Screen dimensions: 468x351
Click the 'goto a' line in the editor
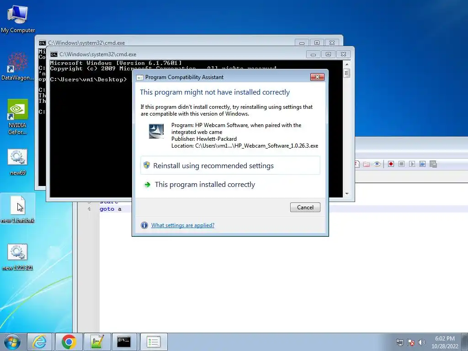[x=111, y=209]
